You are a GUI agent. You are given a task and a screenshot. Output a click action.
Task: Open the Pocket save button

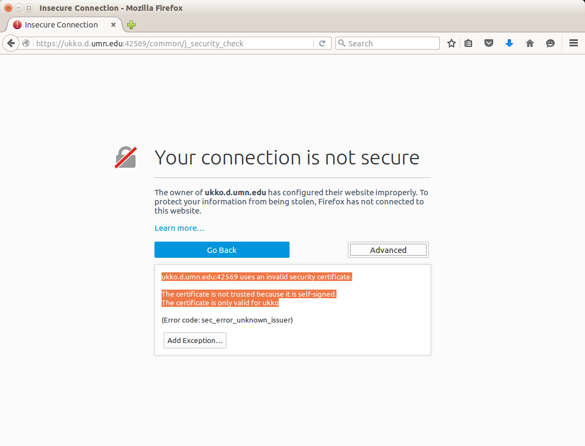pos(489,44)
